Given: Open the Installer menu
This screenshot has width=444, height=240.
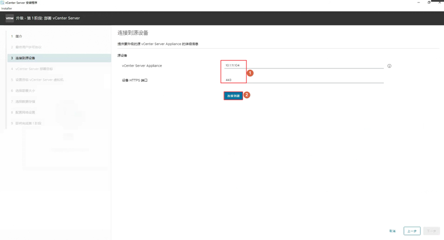Looking at the screenshot, I should coord(7,9).
